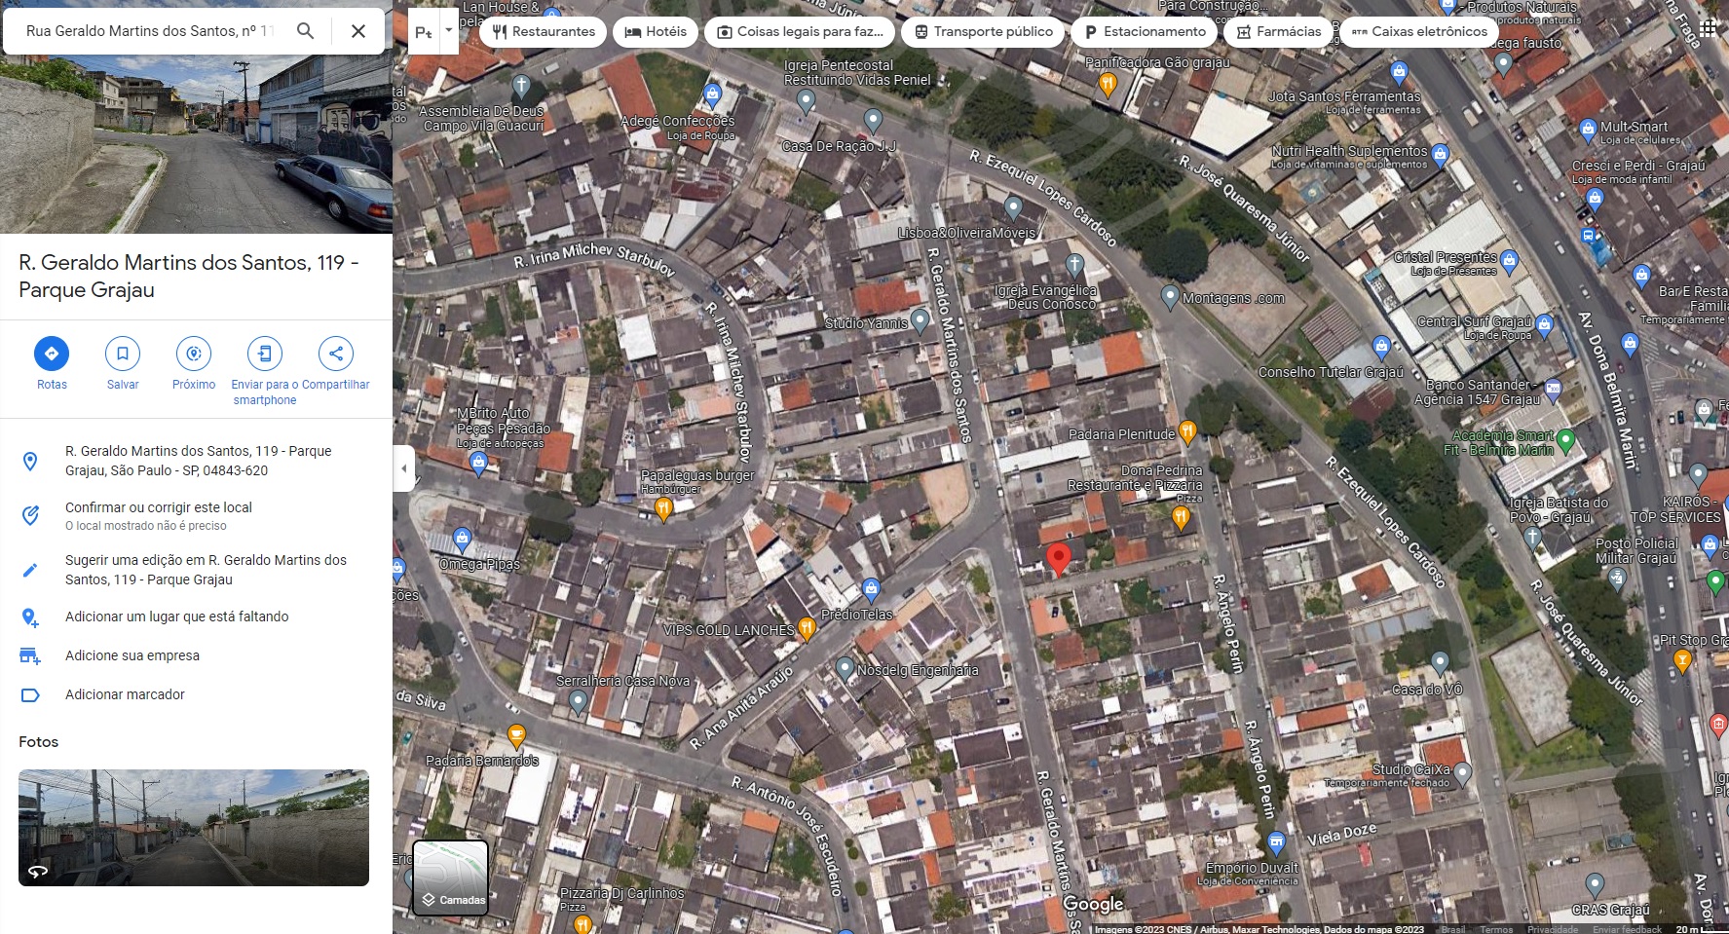Viewport: 1729px width, 934px height.
Task: Select the Estacionamento filter chip
Action: pos(1145,32)
